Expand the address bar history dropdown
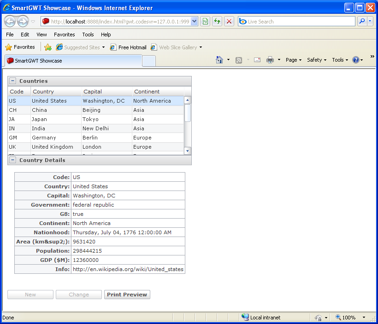Screen dimensions: 378x324 pos(195,22)
